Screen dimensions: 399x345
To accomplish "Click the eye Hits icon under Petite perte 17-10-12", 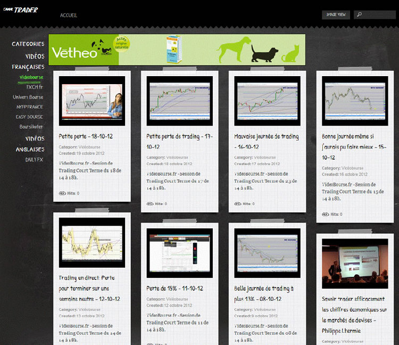I will click(x=151, y=203).
